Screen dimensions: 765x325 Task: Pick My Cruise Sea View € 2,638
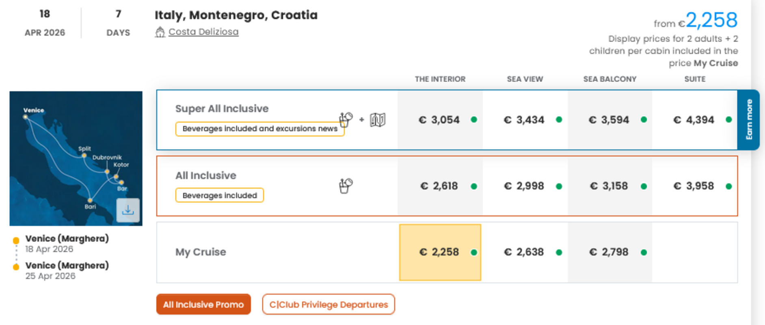pyautogui.click(x=524, y=252)
